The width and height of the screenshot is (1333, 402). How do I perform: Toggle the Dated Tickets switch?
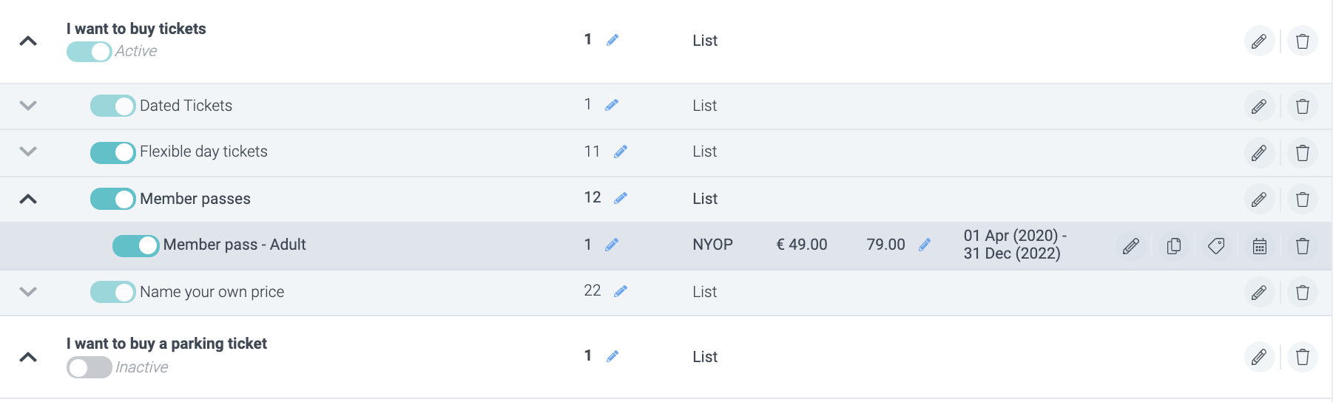112,106
